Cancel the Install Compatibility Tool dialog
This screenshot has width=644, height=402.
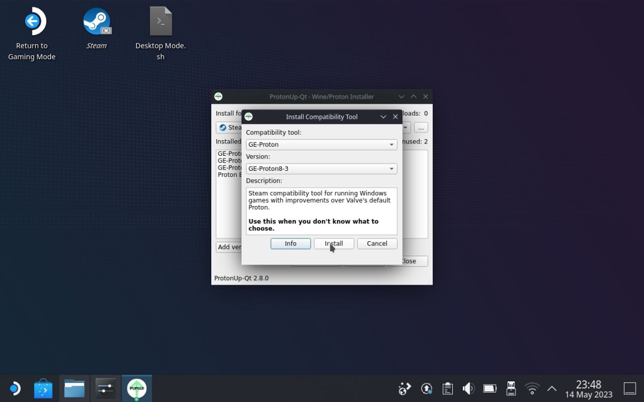click(x=377, y=243)
